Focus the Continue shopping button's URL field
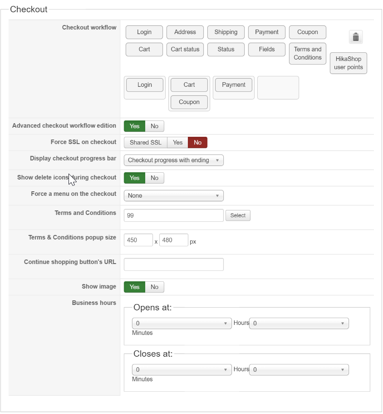Viewport: 383px width, 414px height. [174, 264]
